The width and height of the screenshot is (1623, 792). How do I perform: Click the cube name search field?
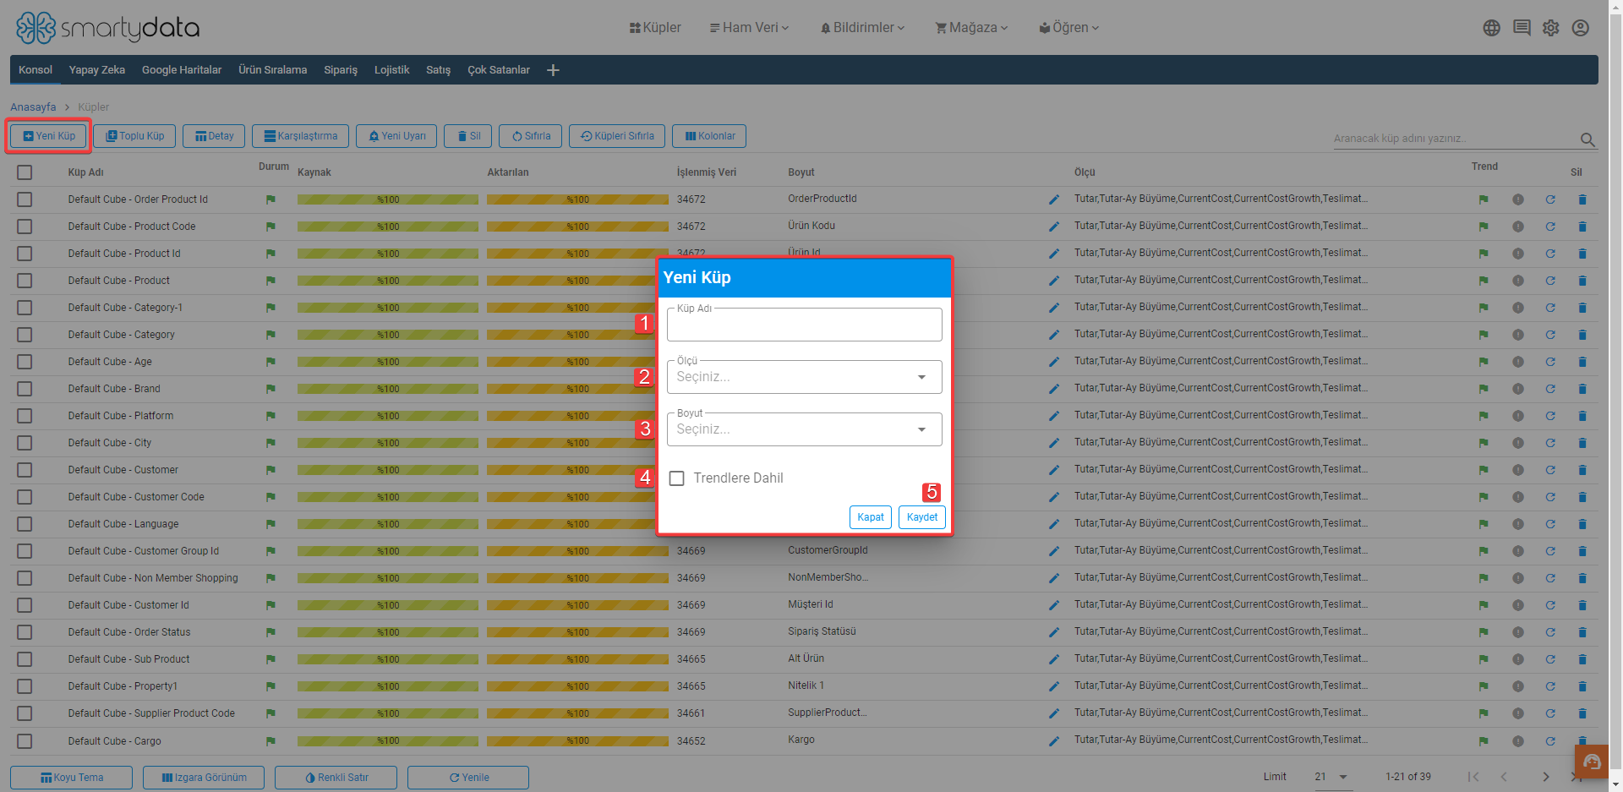tap(1454, 139)
